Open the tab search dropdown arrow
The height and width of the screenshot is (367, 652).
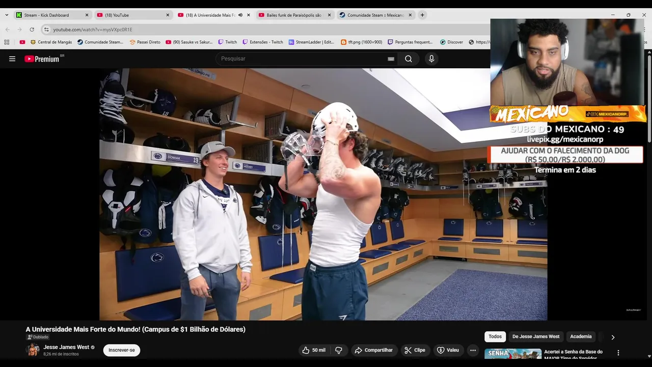[7, 15]
